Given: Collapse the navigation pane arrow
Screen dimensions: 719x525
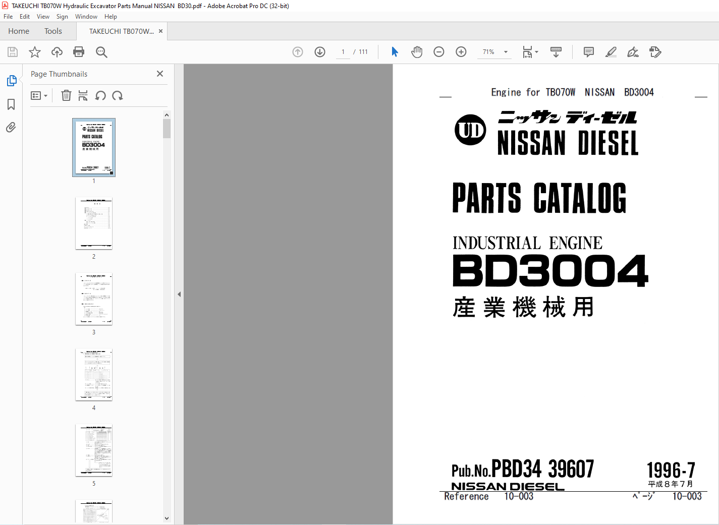Looking at the screenshot, I should pyautogui.click(x=179, y=294).
